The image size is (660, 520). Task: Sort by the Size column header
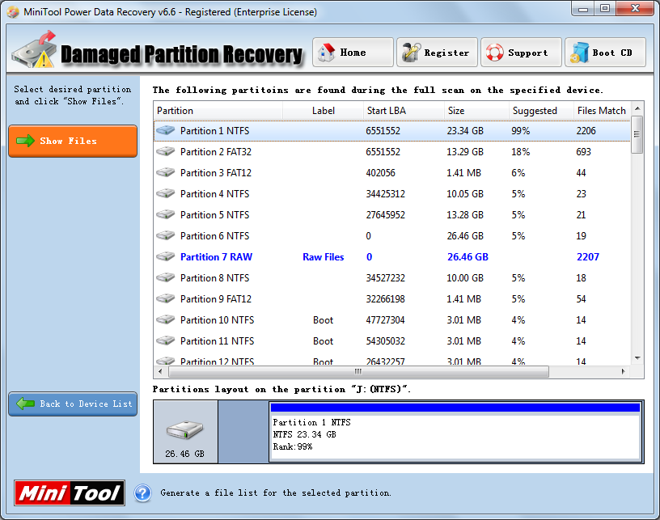coord(476,111)
